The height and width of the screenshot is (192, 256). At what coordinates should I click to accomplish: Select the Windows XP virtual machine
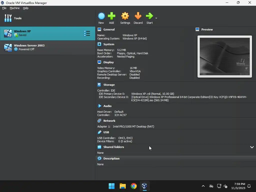[47, 33]
